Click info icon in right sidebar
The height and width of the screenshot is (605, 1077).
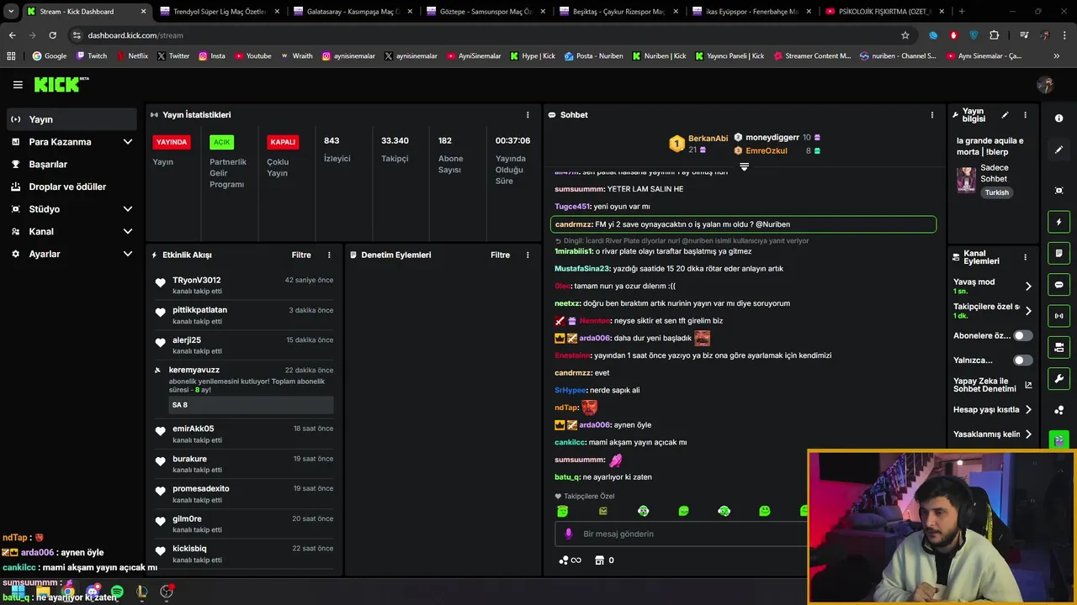pyautogui.click(x=1058, y=118)
